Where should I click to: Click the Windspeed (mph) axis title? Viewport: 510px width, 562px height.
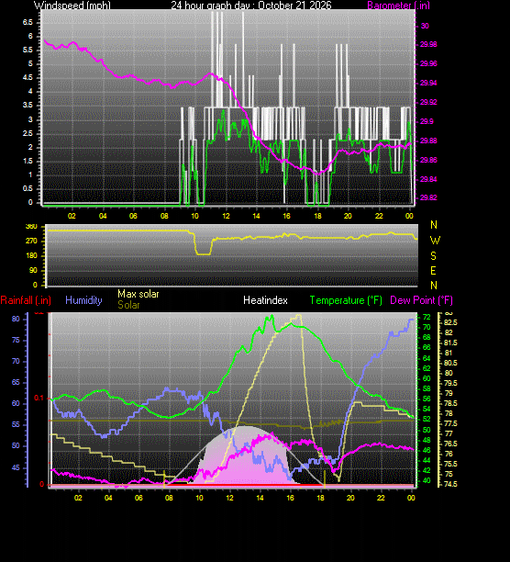[72, 5]
